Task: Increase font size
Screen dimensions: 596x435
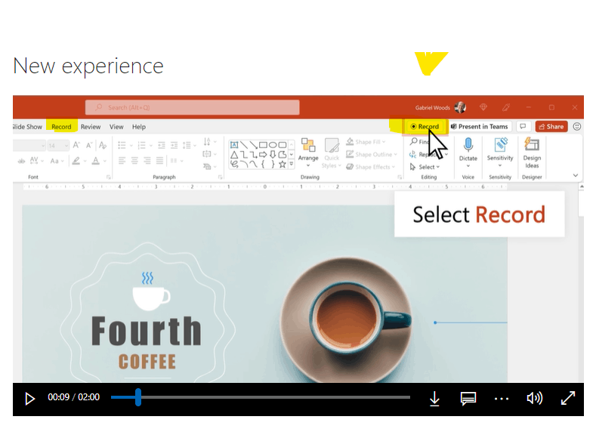Action: (x=76, y=145)
